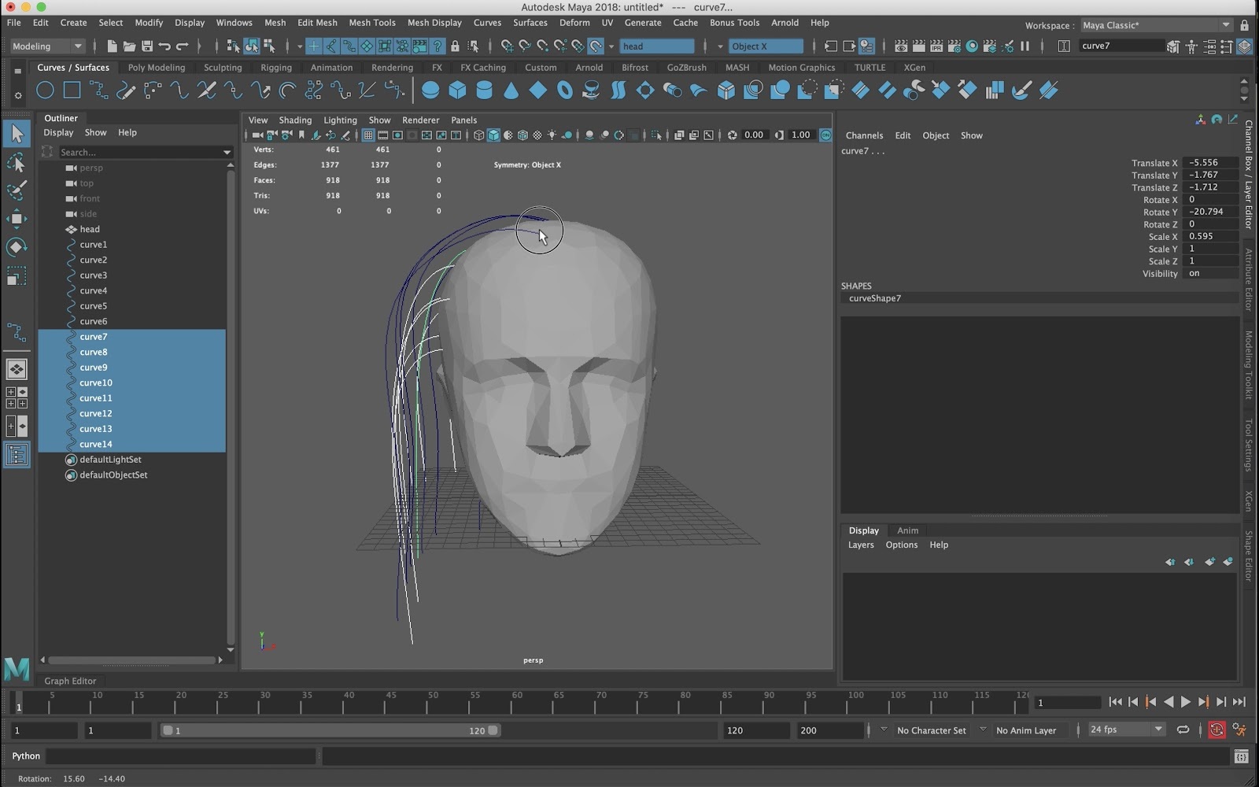The width and height of the screenshot is (1259, 787).
Task: Select the NURBS circle tool on shelf
Action: coord(45,91)
